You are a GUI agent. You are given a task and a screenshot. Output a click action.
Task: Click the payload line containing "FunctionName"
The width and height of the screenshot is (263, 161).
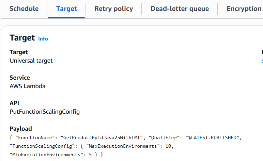pyautogui.click(x=126, y=138)
